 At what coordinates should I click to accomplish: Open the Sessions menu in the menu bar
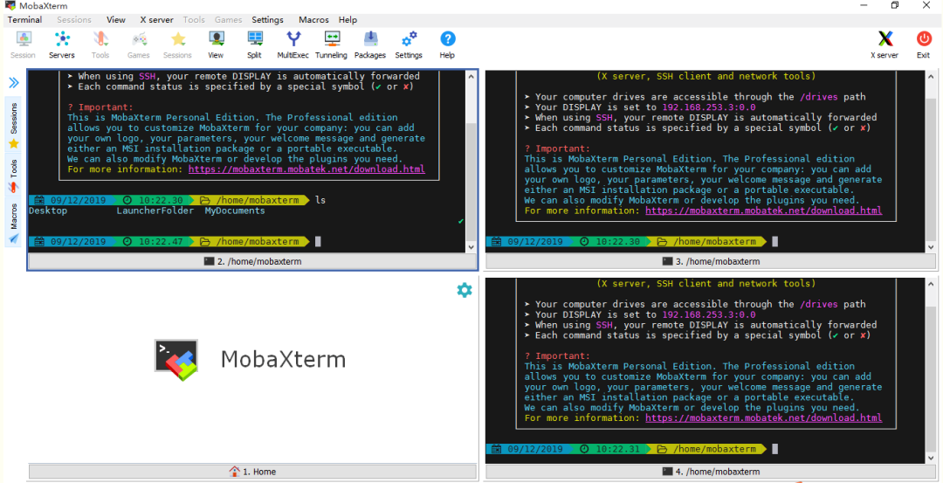(x=74, y=20)
